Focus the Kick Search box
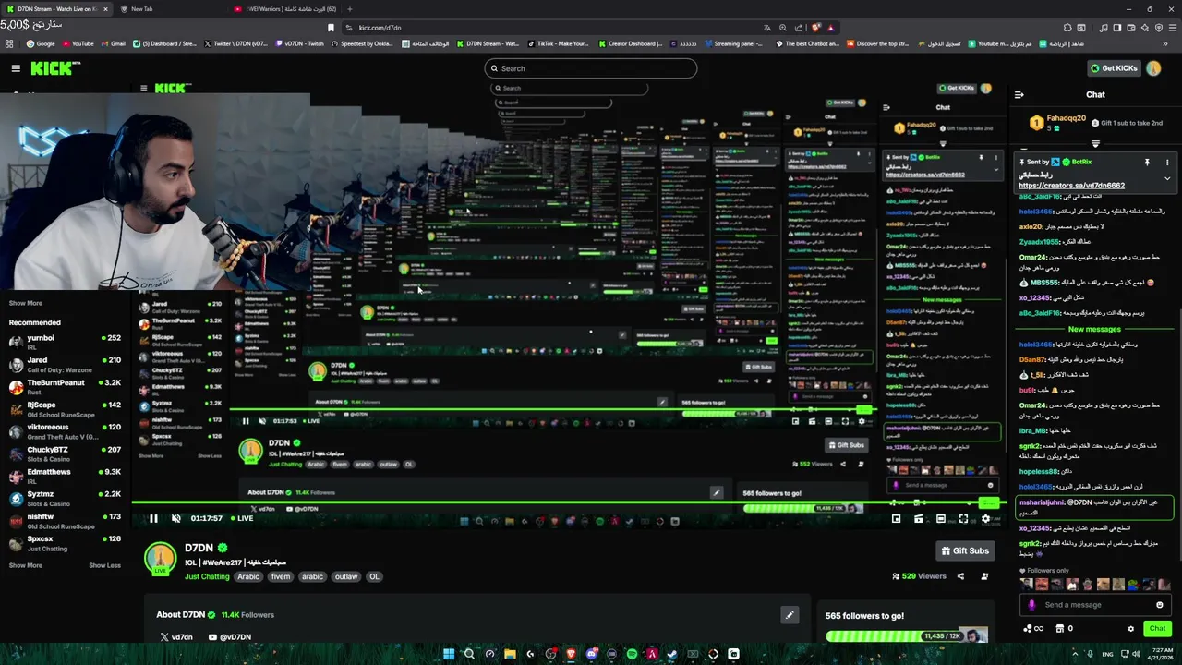1182x665 pixels. click(591, 68)
